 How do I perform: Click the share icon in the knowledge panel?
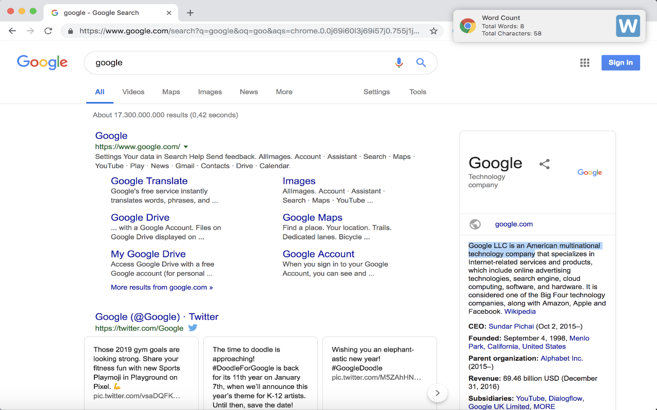(545, 164)
